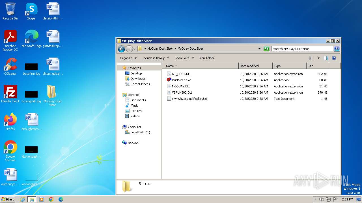Open Internet Explorer from taskbar
Screen dimensions: 362x203
click(x=22, y=199)
